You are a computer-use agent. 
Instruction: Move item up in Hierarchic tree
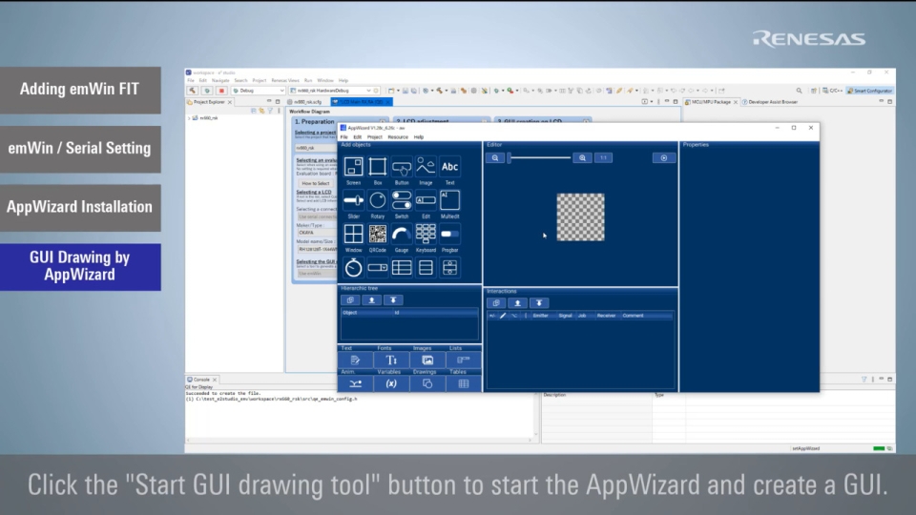(371, 300)
